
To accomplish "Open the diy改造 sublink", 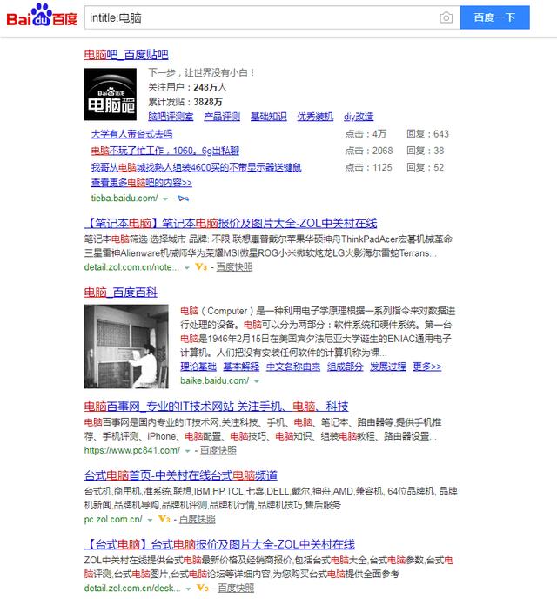I will coord(359,117).
